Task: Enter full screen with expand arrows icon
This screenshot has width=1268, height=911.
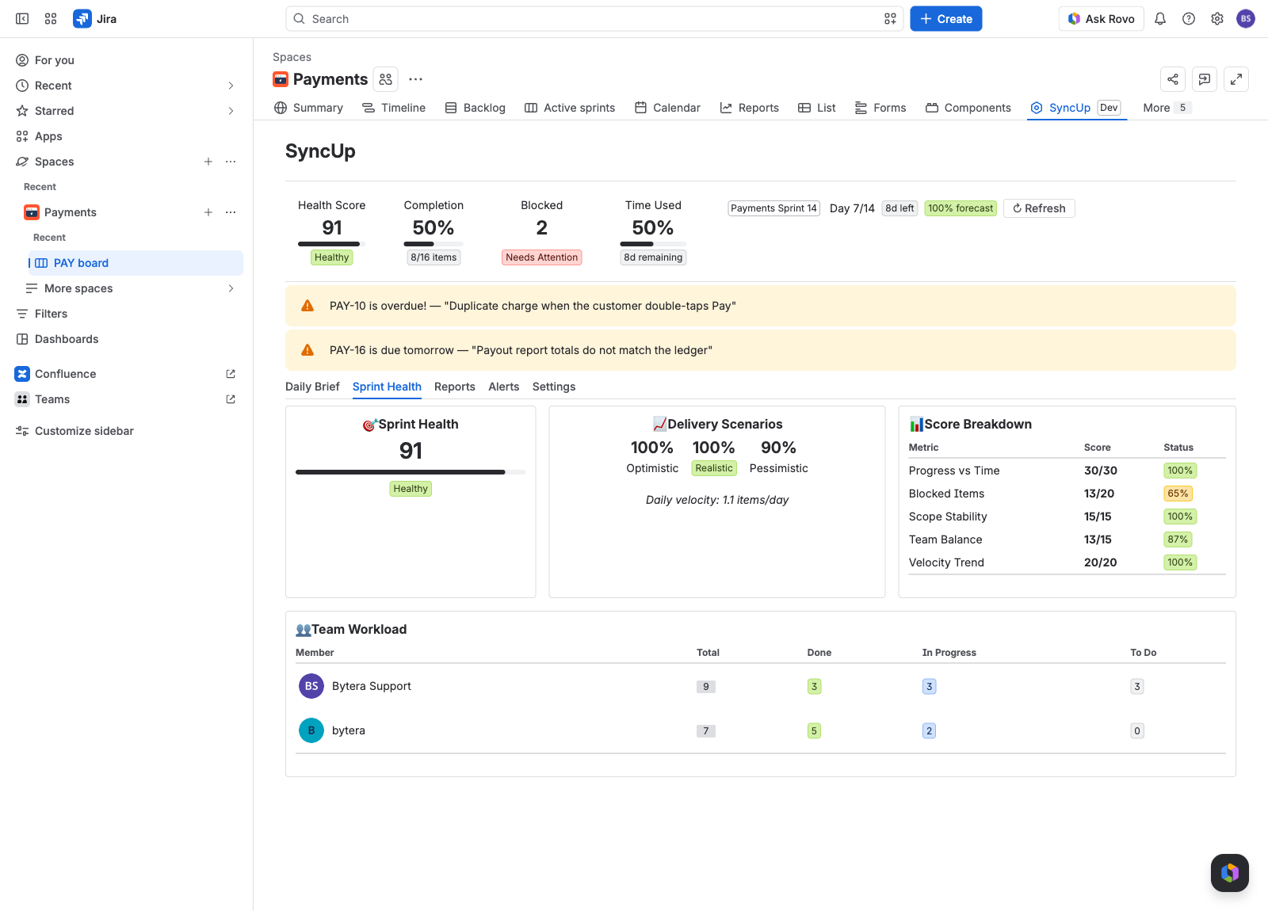Action: pos(1236,79)
